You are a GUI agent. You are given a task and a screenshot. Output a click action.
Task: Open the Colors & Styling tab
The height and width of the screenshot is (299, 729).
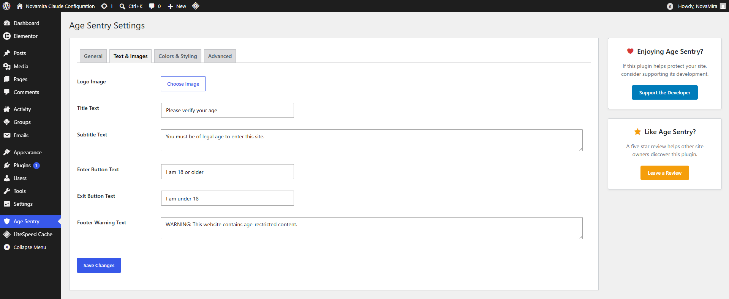(178, 56)
